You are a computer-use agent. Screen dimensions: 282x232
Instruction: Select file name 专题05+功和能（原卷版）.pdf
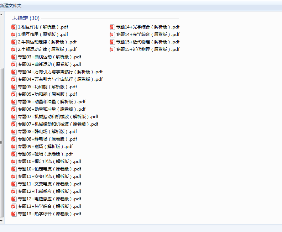(x=47, y=94)
